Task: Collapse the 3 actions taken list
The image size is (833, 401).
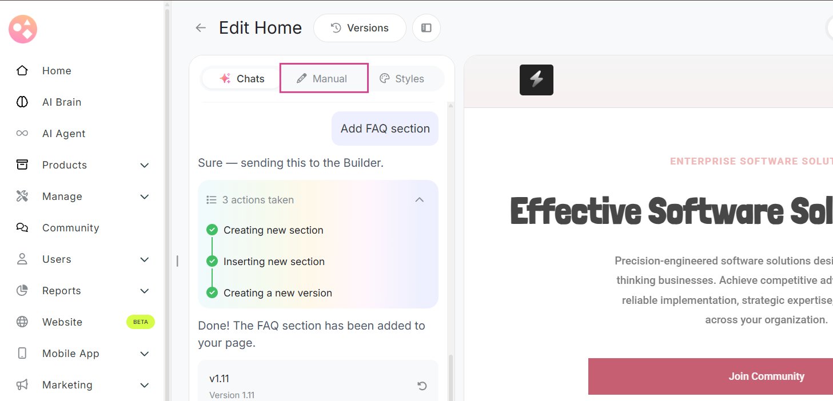Action: 419,200
